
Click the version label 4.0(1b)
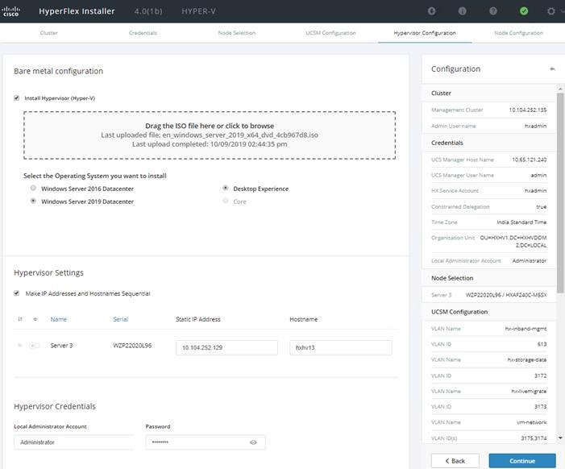[148, 11]
